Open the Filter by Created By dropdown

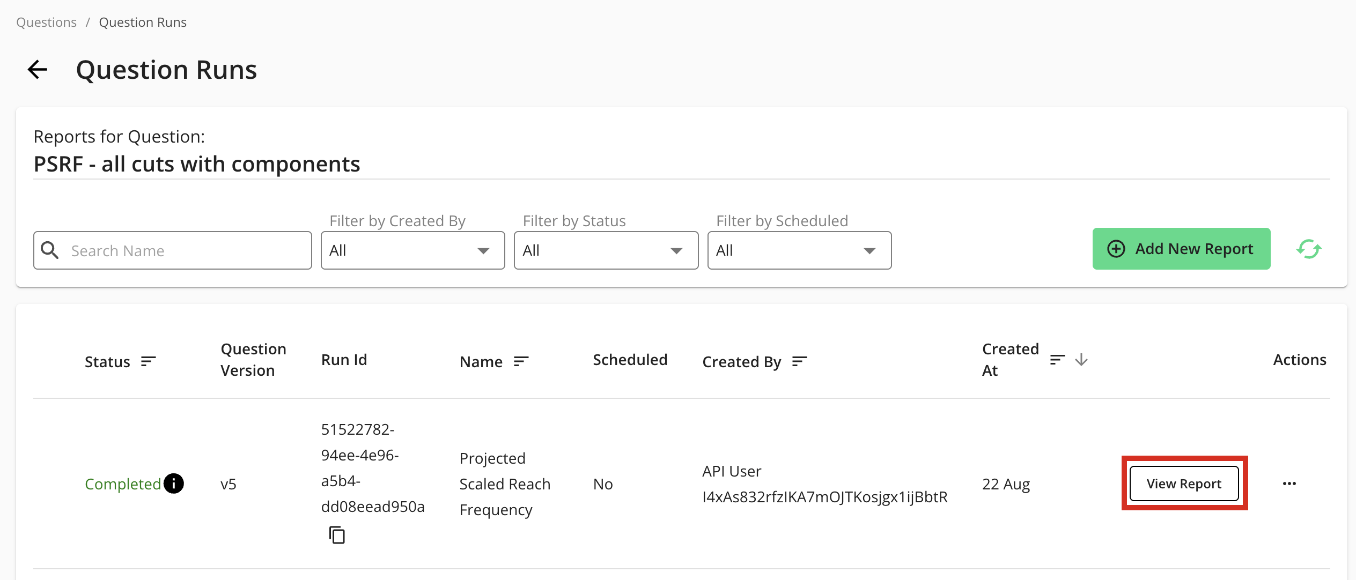tap(412, 250)
